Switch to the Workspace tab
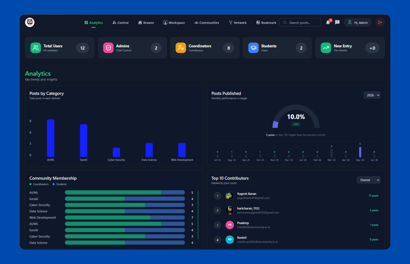 (174, 23)
